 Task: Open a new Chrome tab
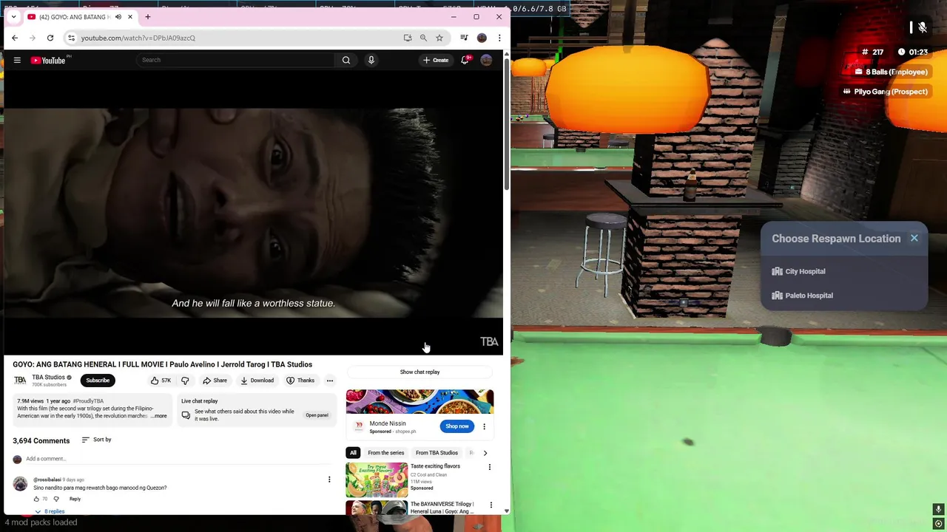(148, 17)
